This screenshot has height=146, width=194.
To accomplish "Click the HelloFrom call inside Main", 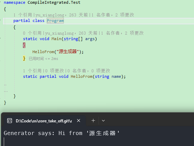I will click(x=43, y=52).
